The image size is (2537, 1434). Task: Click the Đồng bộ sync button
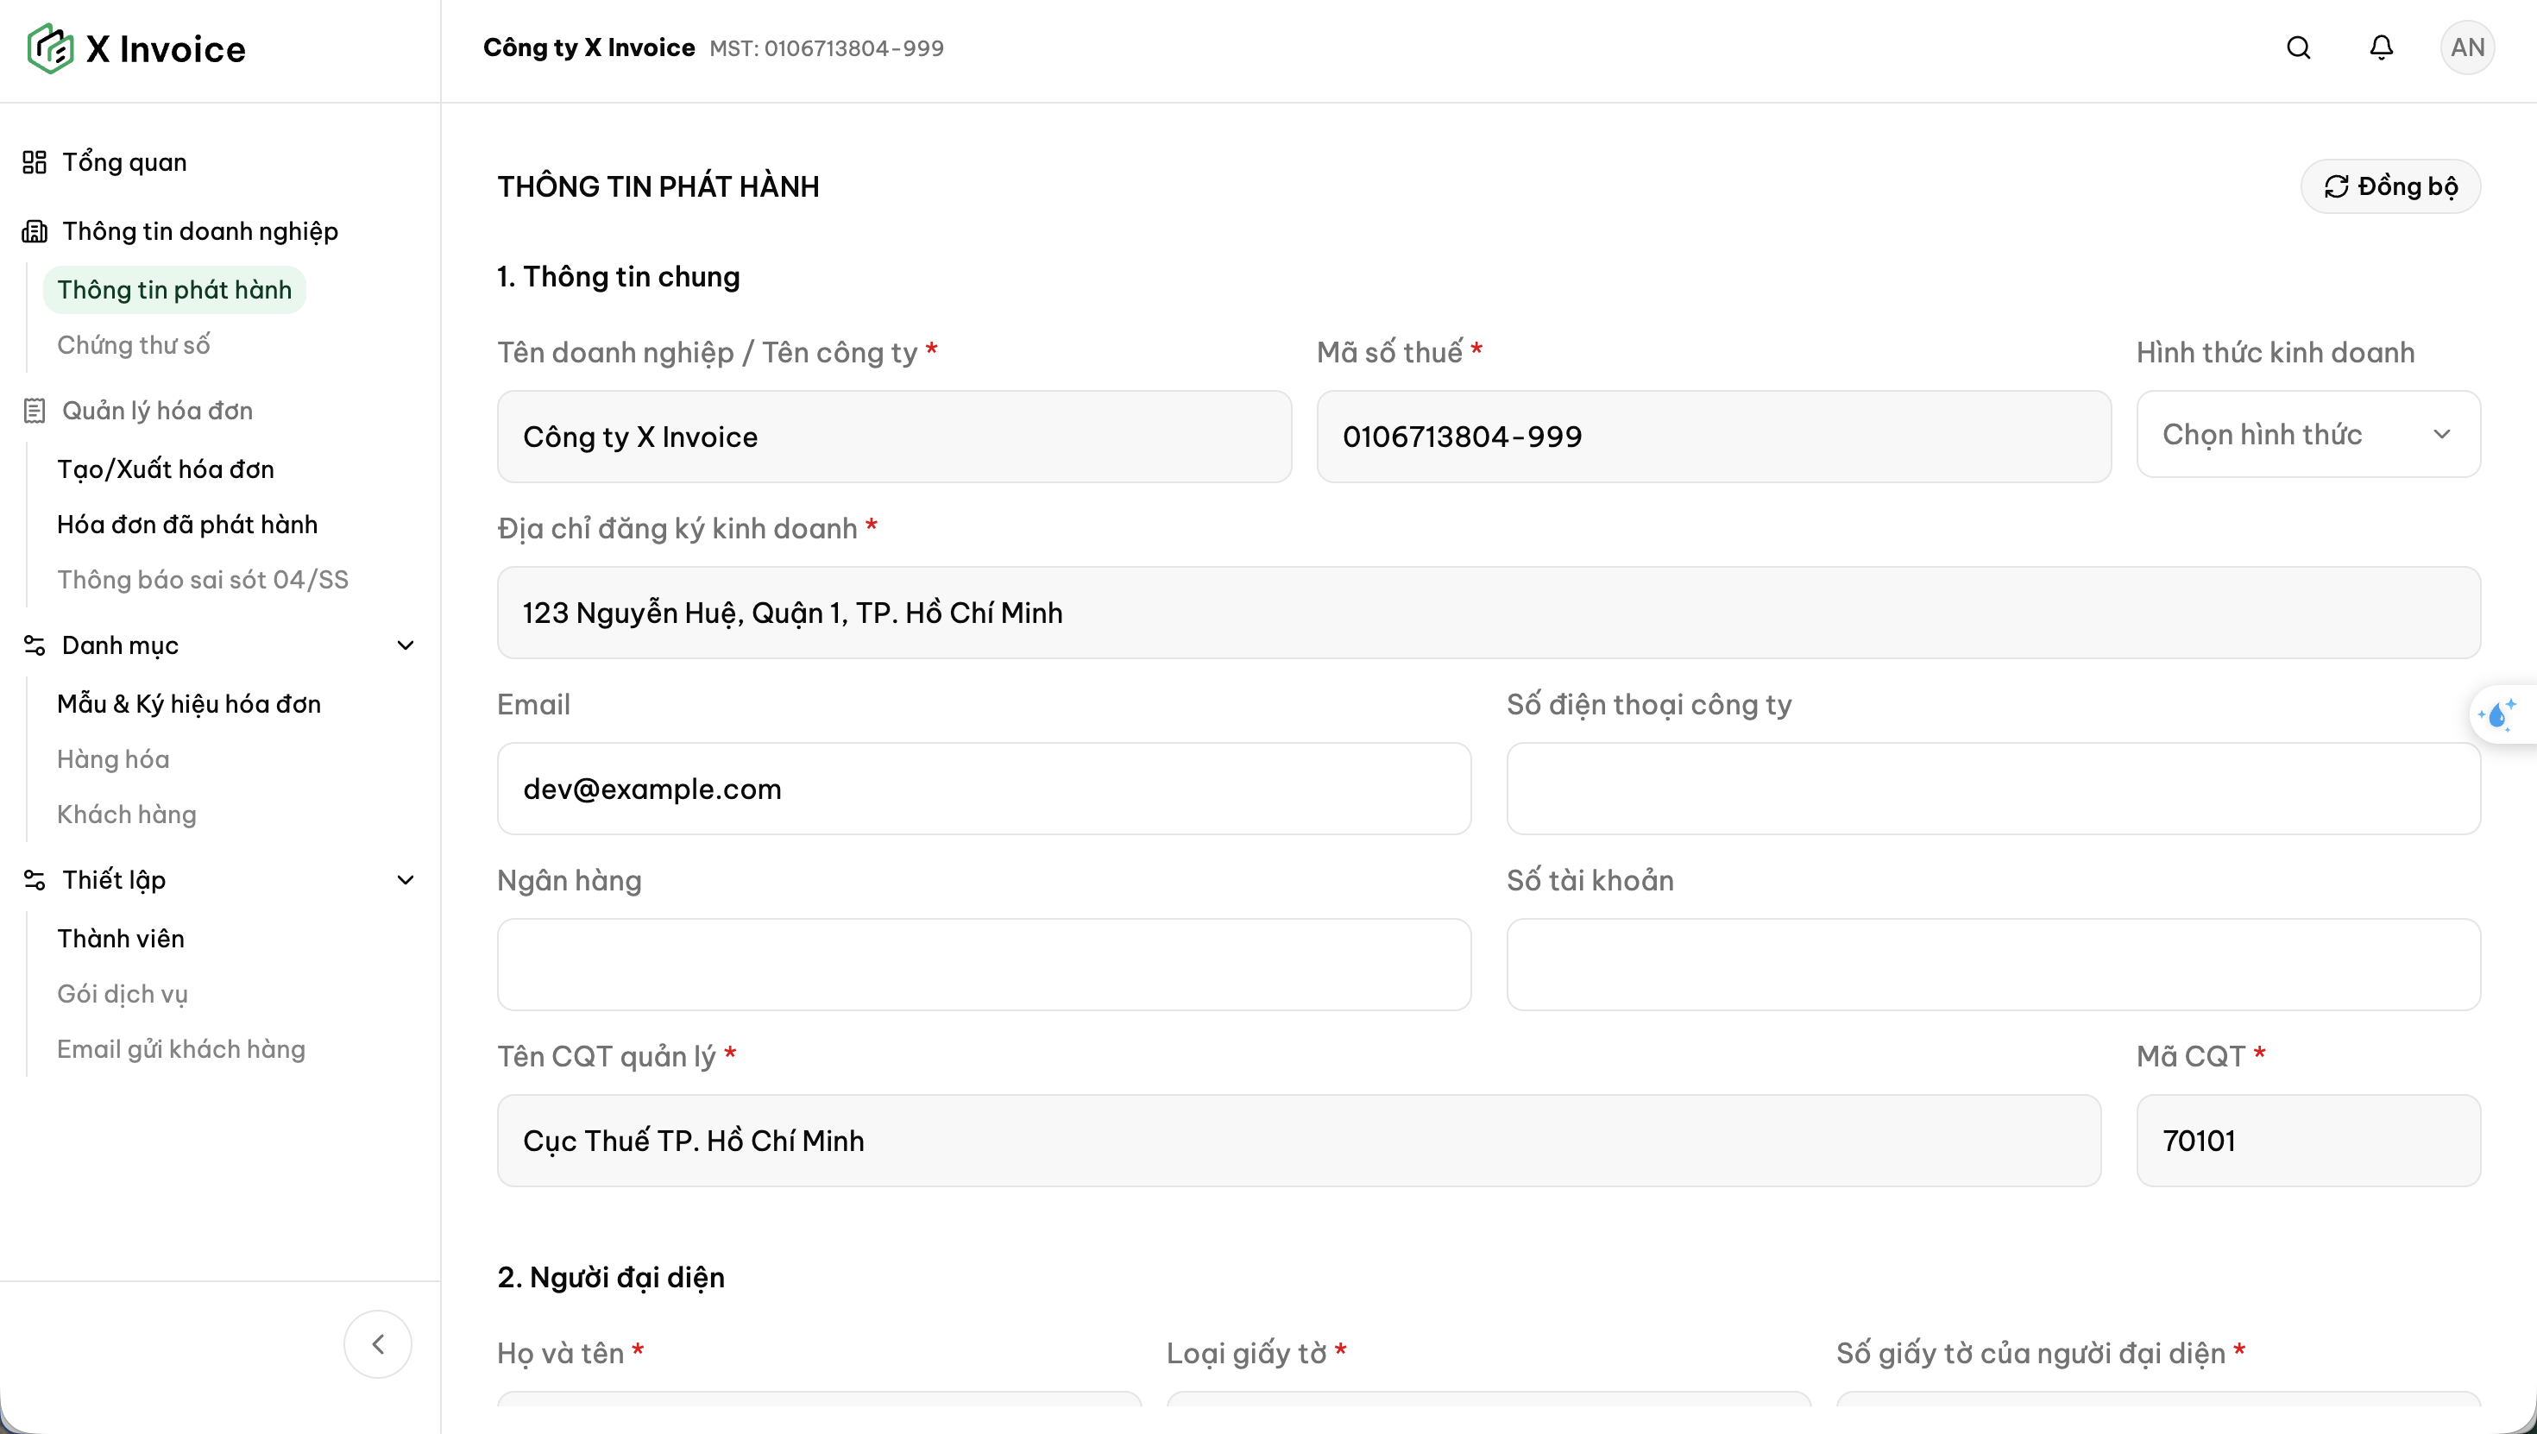[x=2390, y=186]
